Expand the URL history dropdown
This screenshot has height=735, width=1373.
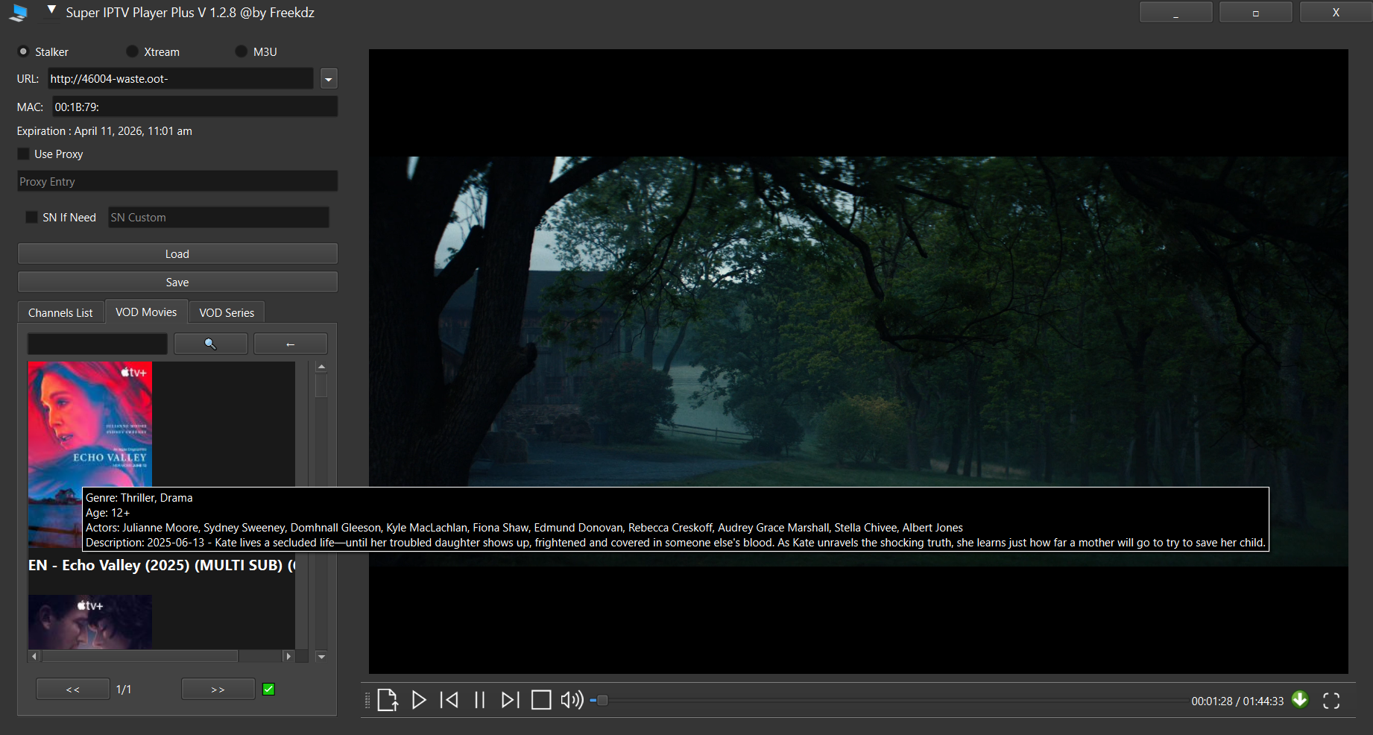click(329, 79)
